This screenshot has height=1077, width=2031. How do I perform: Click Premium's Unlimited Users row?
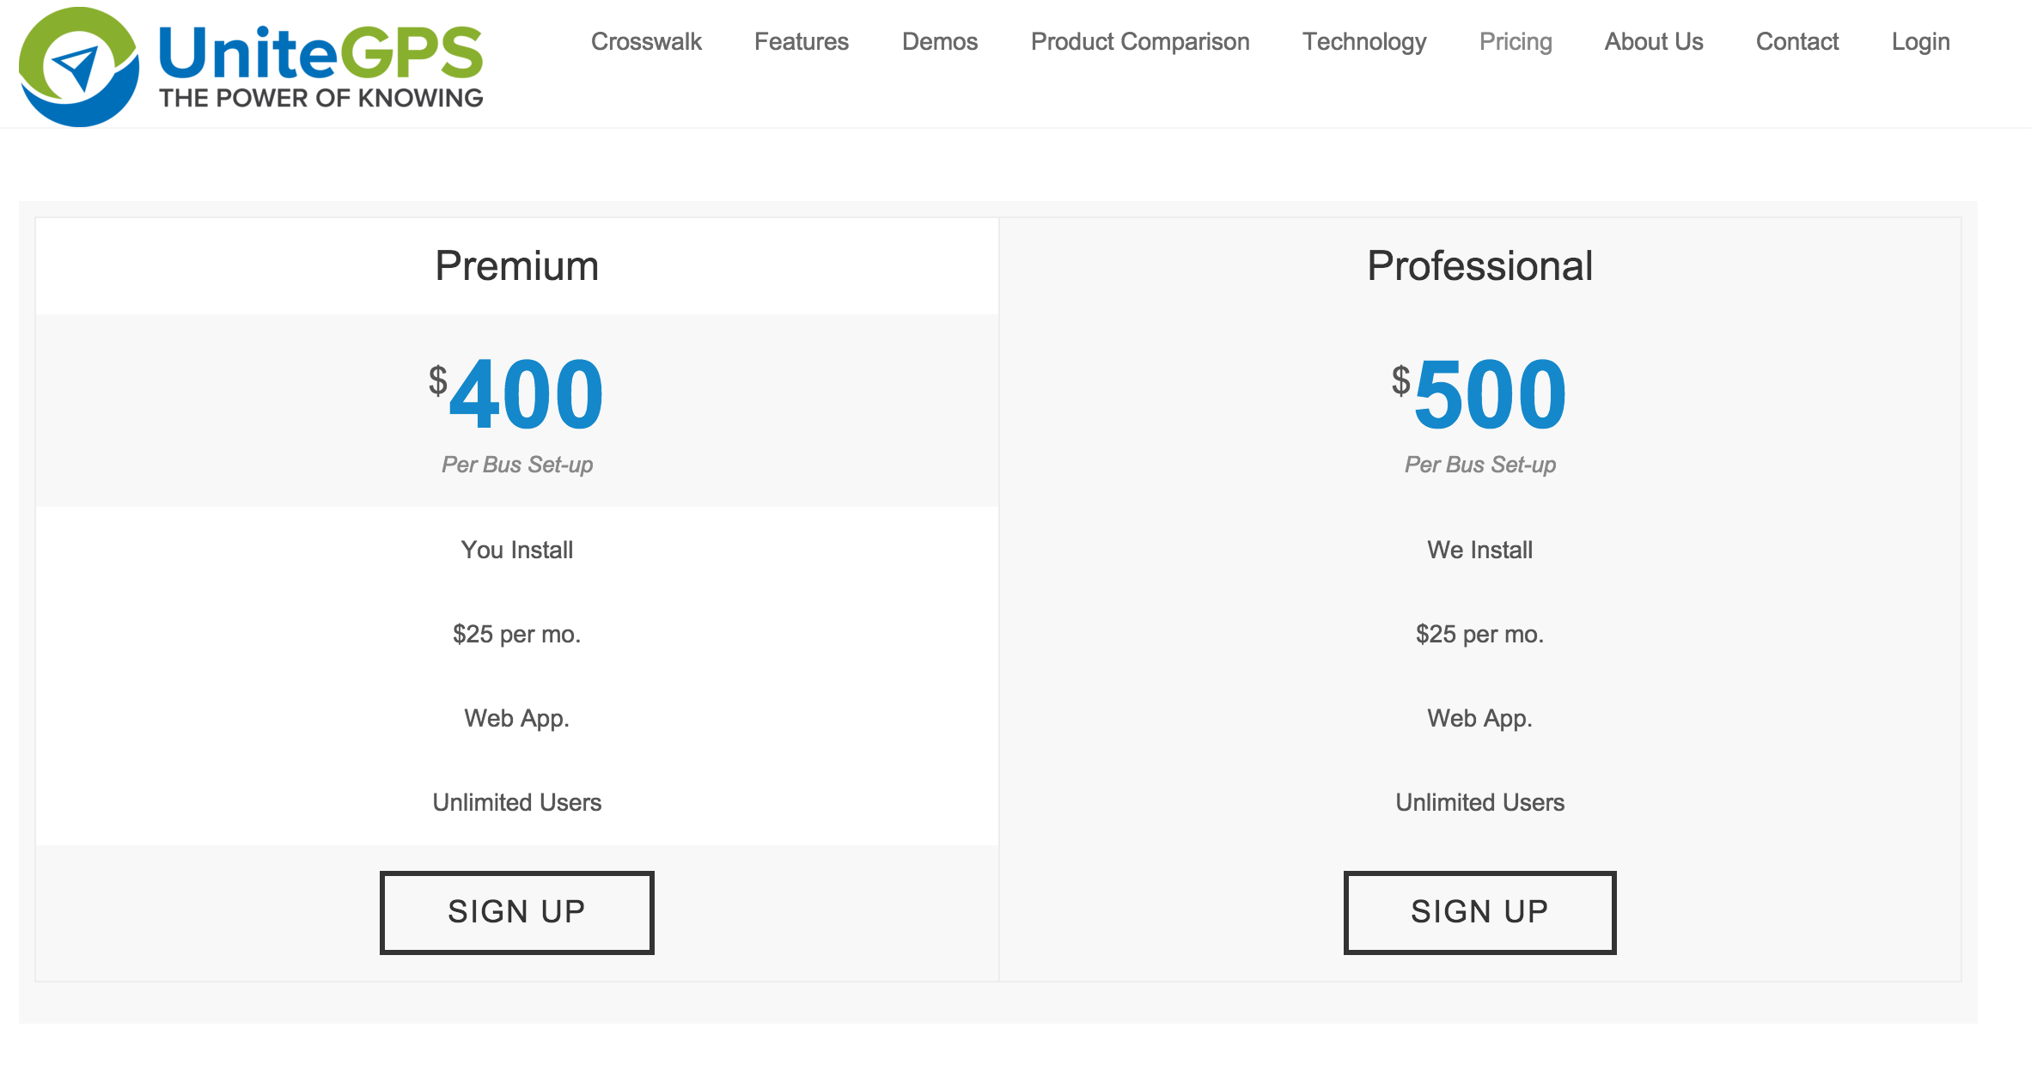click(x=516, y=802)
